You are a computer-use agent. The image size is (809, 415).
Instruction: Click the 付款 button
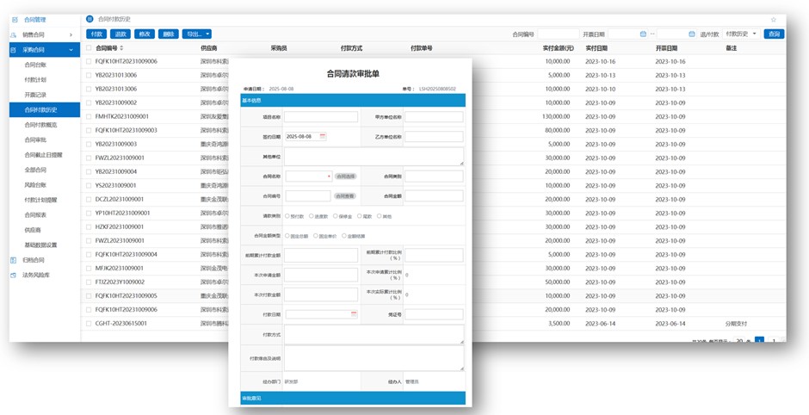pos(96,34)
